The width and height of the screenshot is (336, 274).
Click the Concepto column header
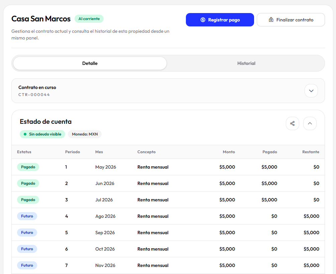tap(146, 152)
